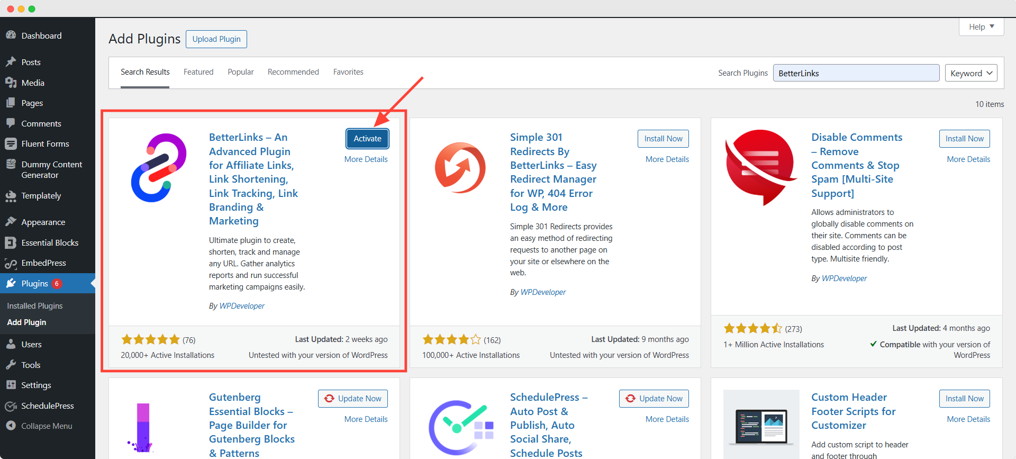Open More Details for BetterLinks

click(x=366, y=159)
